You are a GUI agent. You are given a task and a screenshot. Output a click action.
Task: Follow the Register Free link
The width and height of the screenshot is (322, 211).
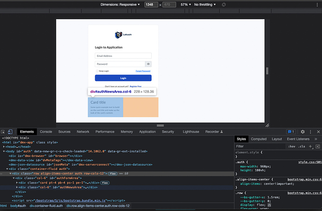pyautogui.click(x=135, y=87)
